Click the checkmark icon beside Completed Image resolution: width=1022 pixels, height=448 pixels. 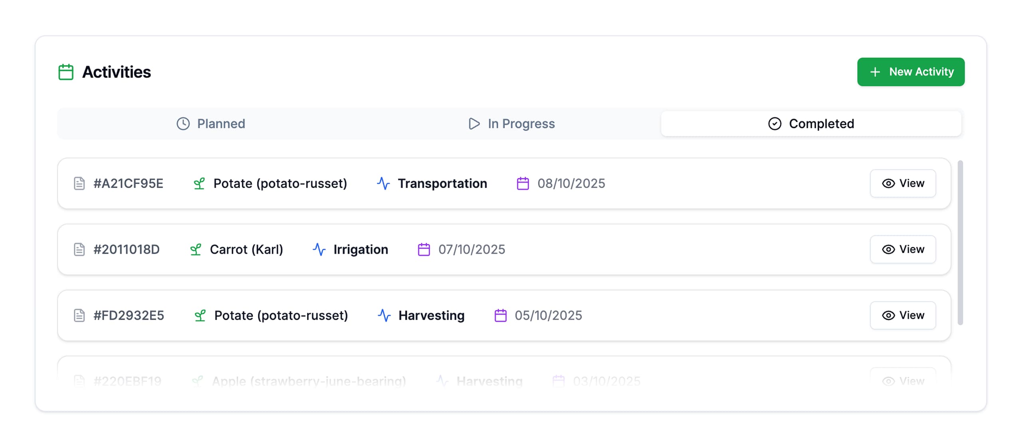(x=774, y=124)
